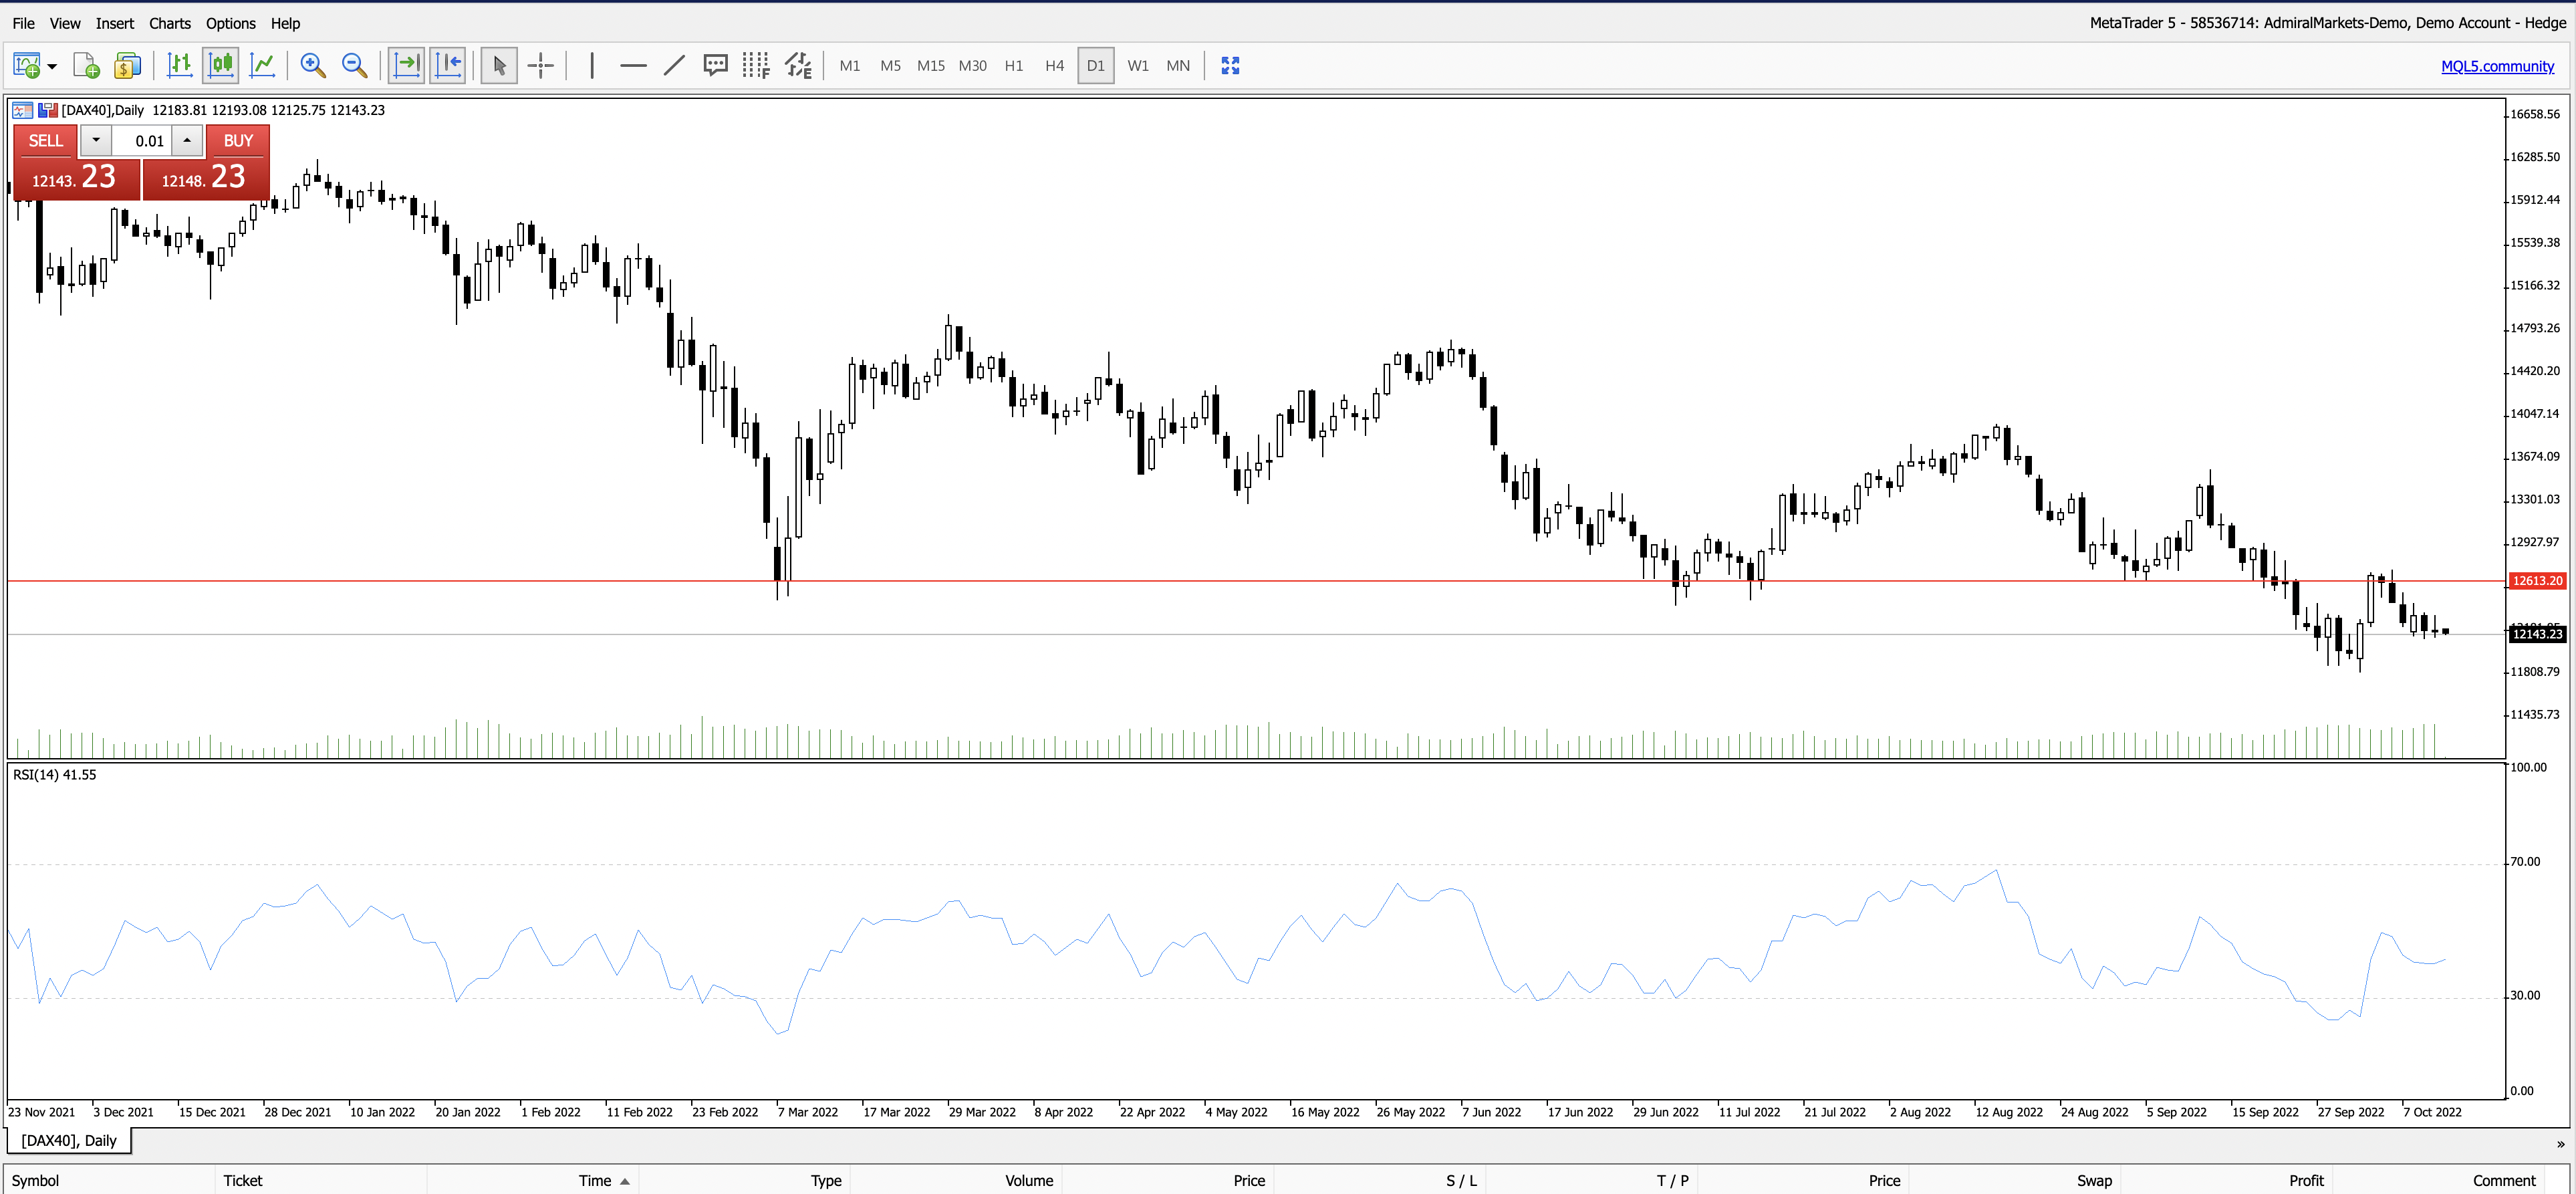Click the red horizontal line price label 12613.20
The width and height of the screenshot is (2576, 1194).
(x=2537, y=580)
